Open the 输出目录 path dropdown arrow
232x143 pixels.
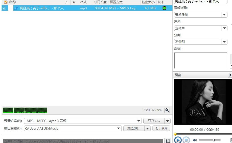point(119,128)
